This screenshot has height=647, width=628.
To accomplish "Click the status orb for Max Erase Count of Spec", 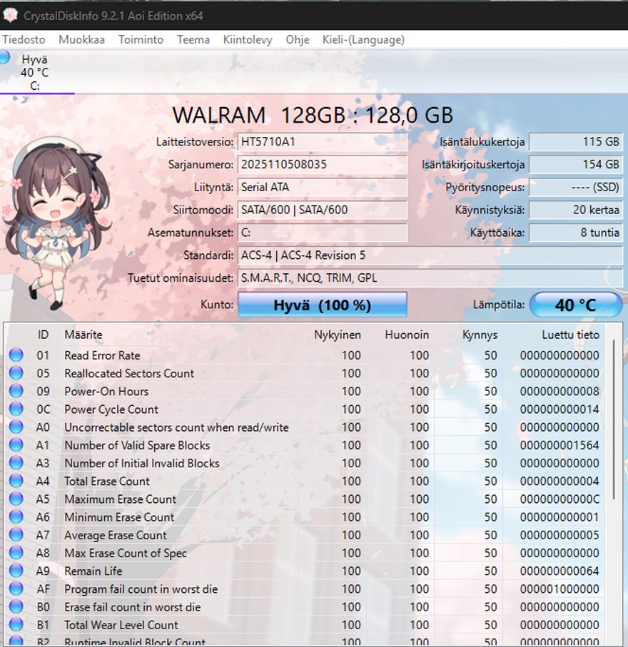I will (16, 553).
